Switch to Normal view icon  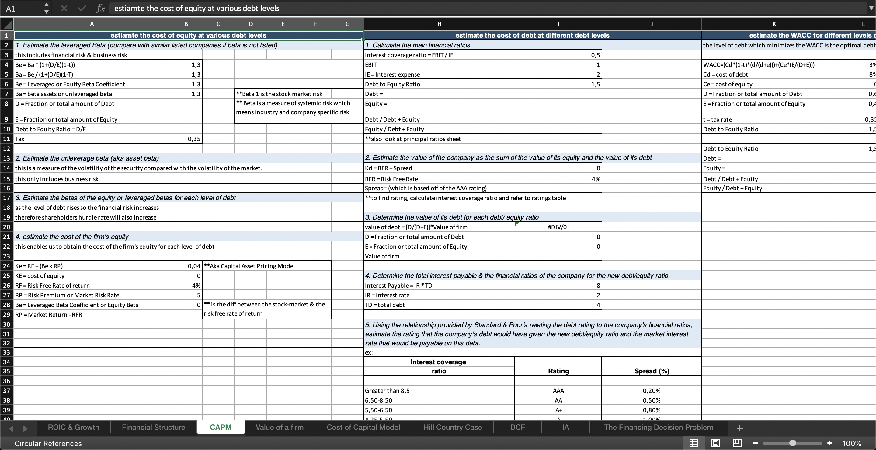tap(694, 443)
